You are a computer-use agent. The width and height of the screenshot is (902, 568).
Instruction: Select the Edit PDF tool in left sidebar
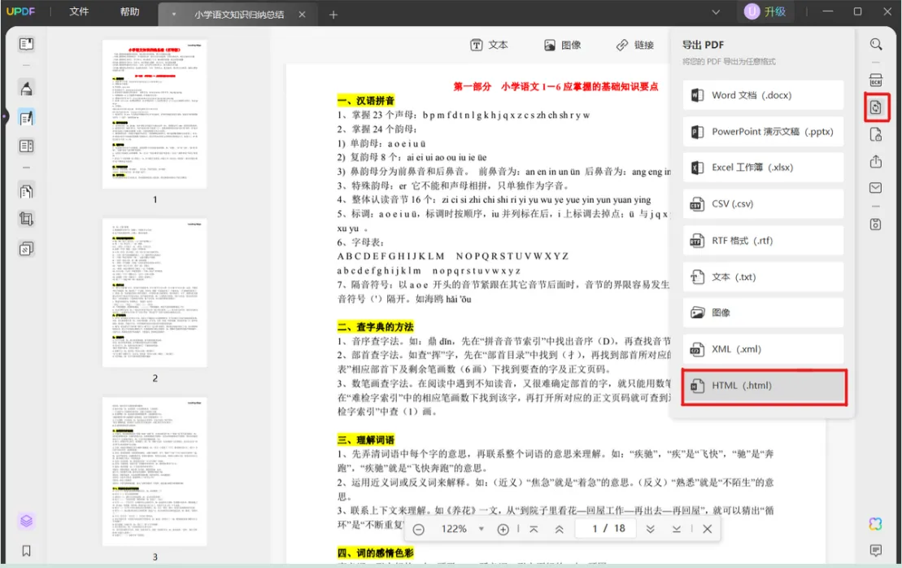coord(26,118)
